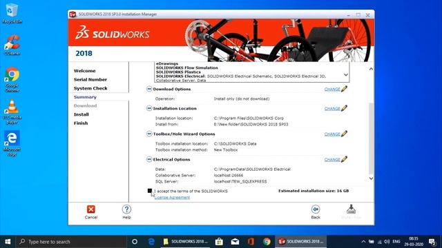442x248 pixels.
Task: Collapse Toolbox/Hole Wizard Options section
Action: pyautogui.click(x=149, y=134)
